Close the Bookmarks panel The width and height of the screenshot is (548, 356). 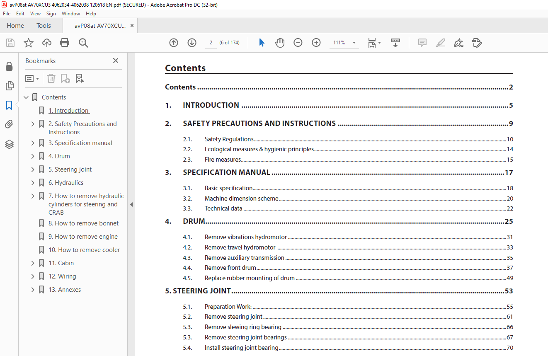pyautogui.click(x=116, y=61)
